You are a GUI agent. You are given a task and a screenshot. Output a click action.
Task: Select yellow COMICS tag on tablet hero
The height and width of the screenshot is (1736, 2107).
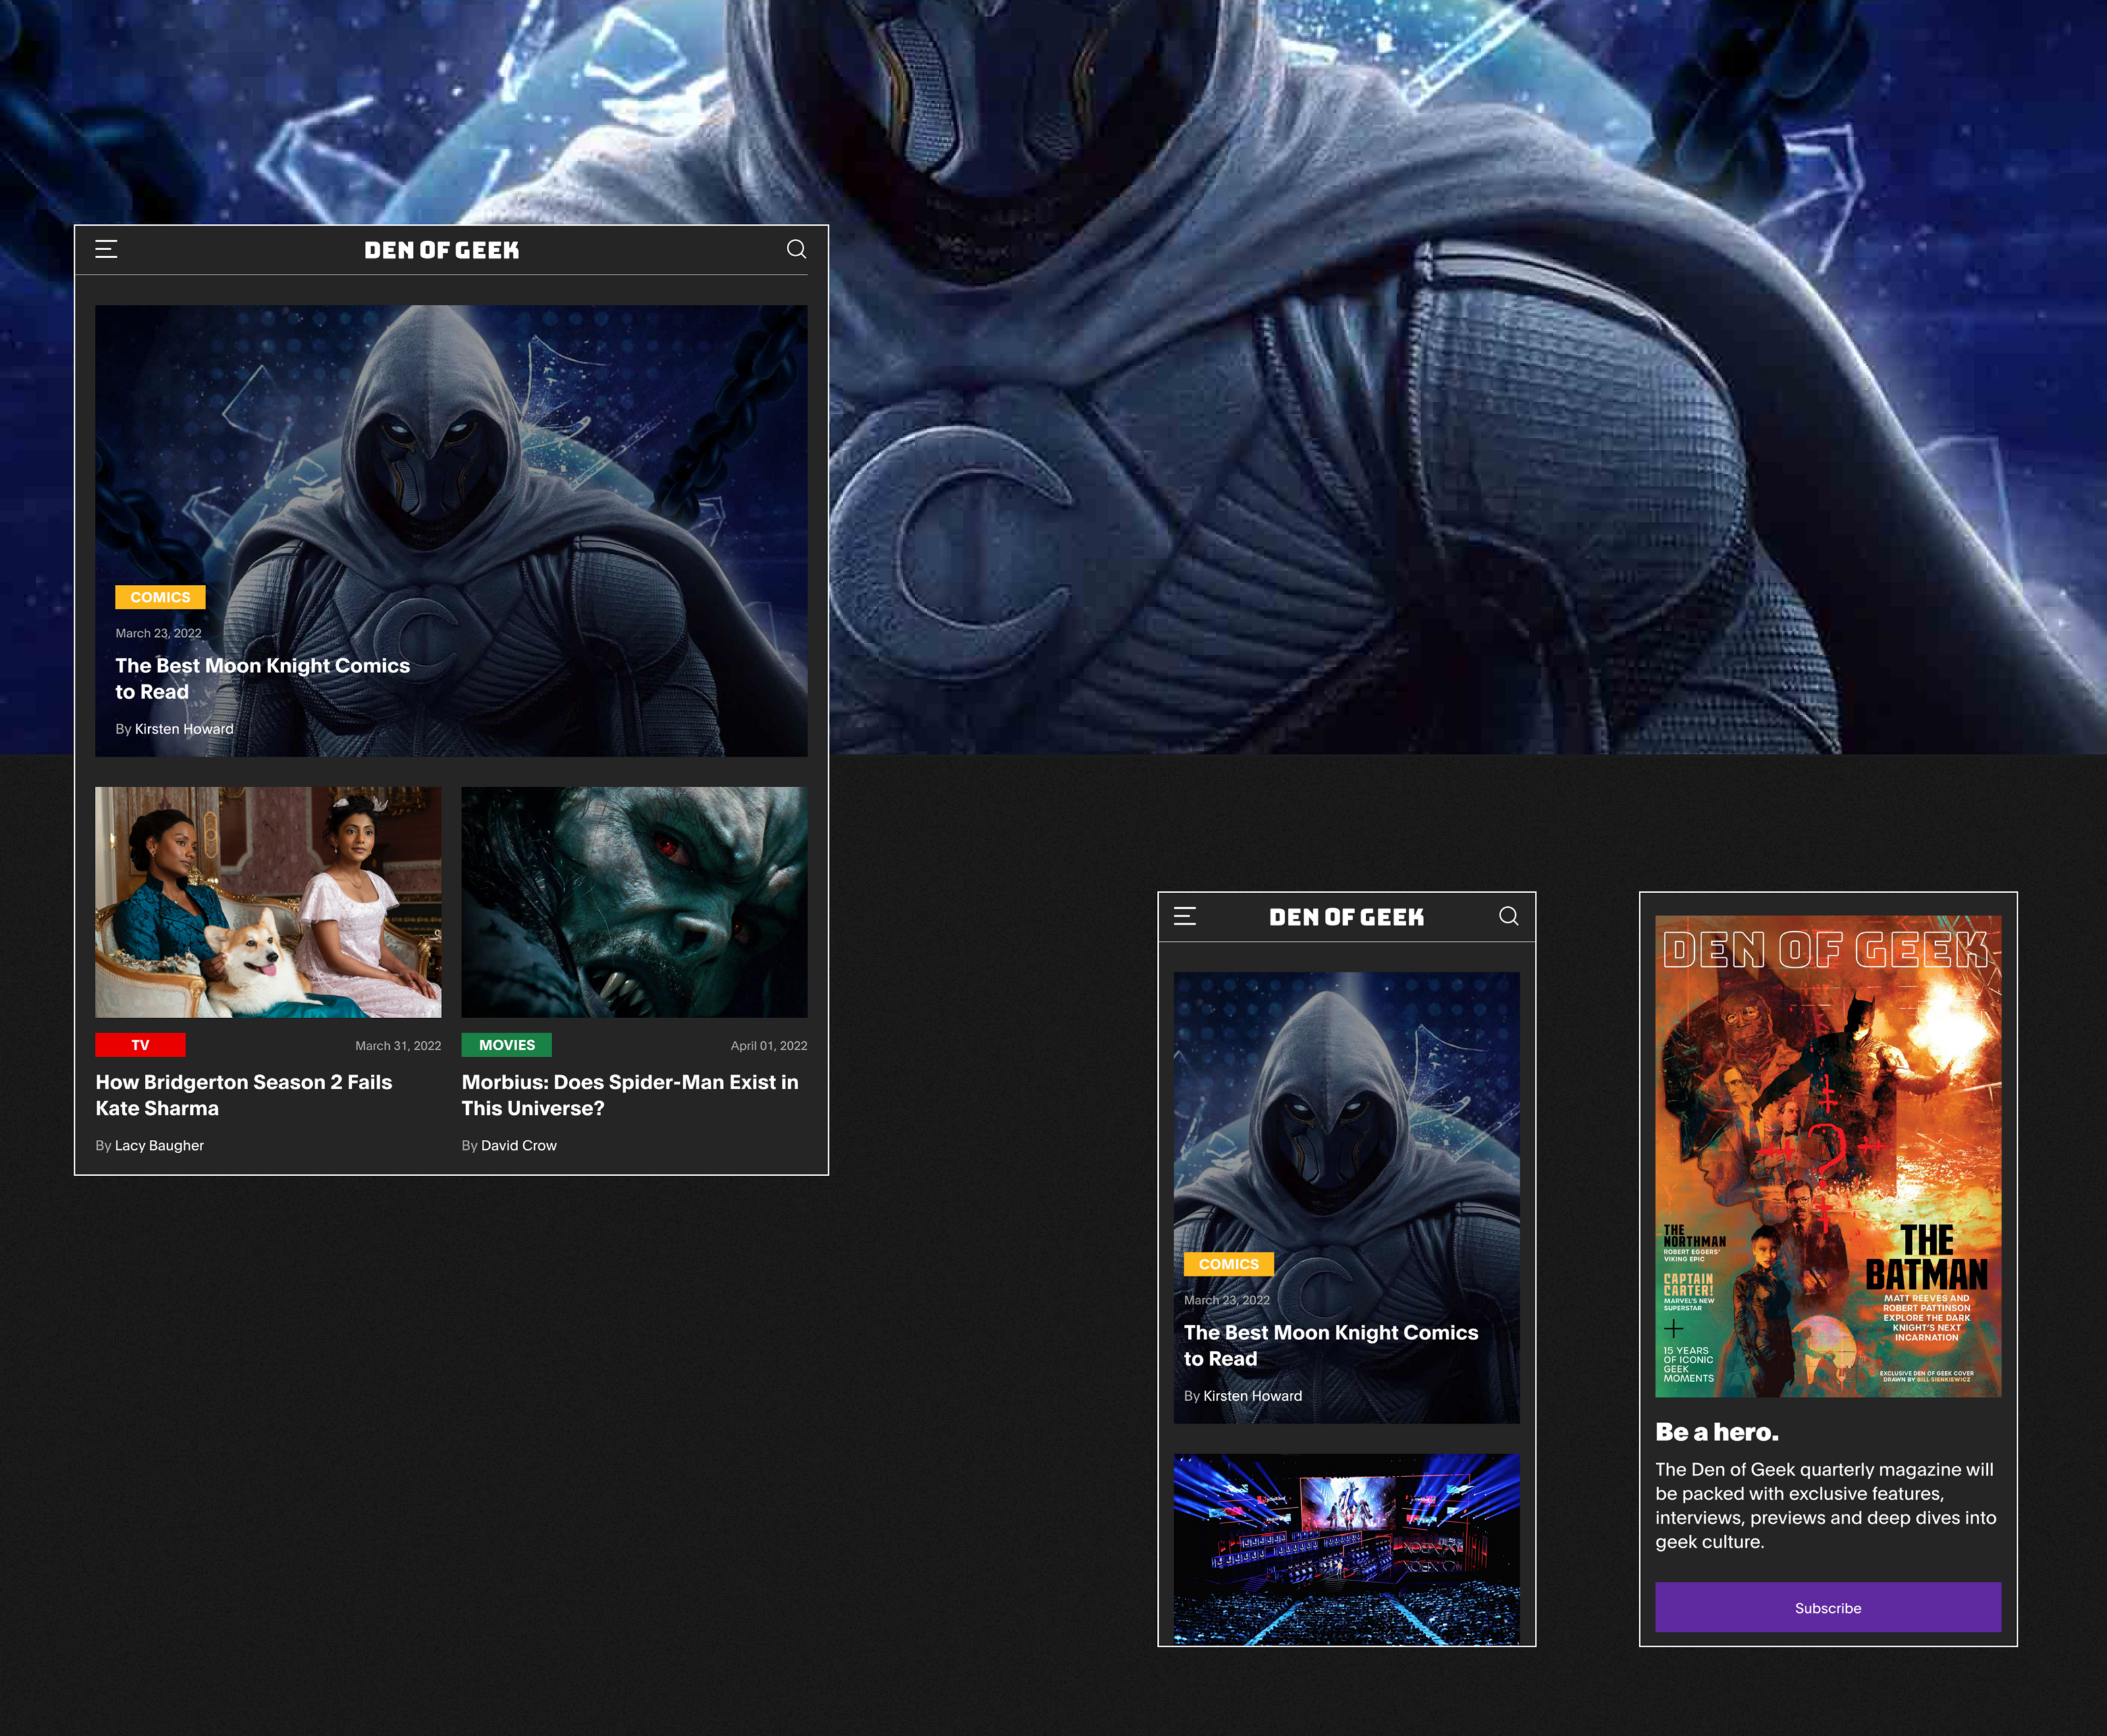[160, 597]
